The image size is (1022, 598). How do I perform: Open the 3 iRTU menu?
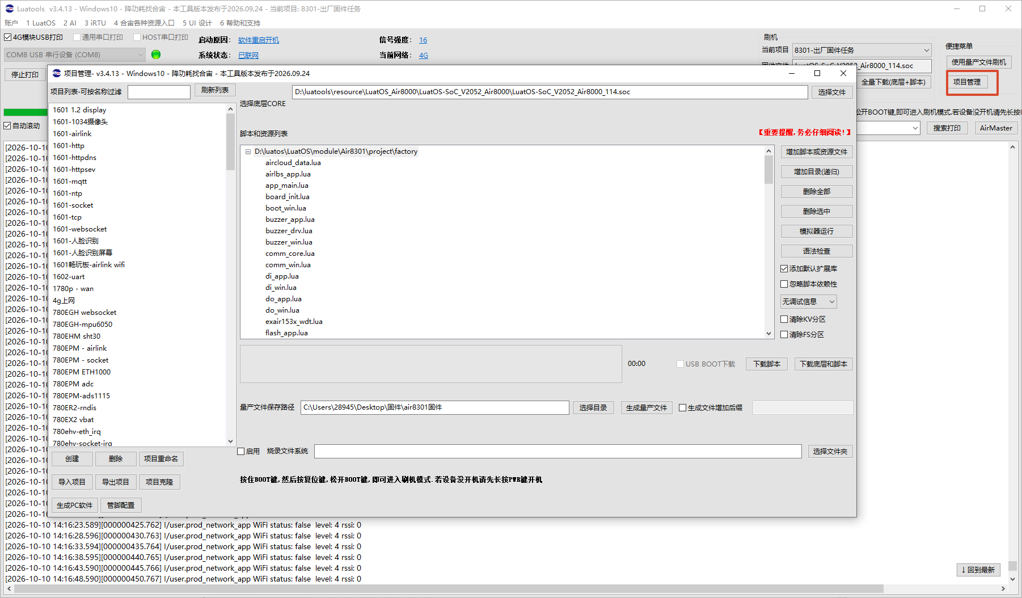click(x=95, y=23)
